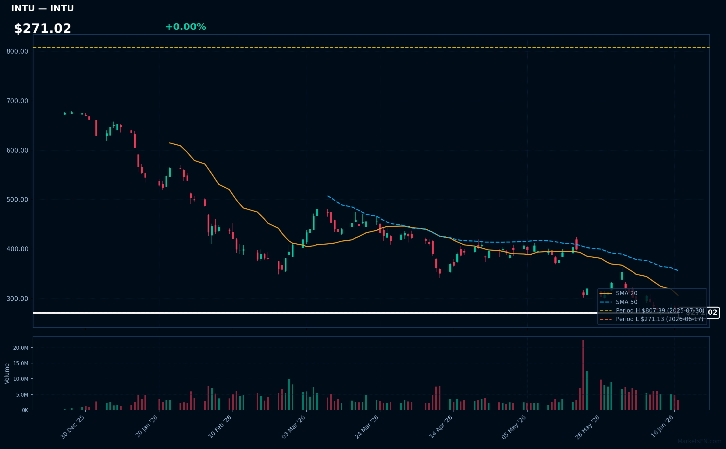Click the 500.00 price axis label
The image size is (726, 449).
pyautogui.click(x=17, y=200)
